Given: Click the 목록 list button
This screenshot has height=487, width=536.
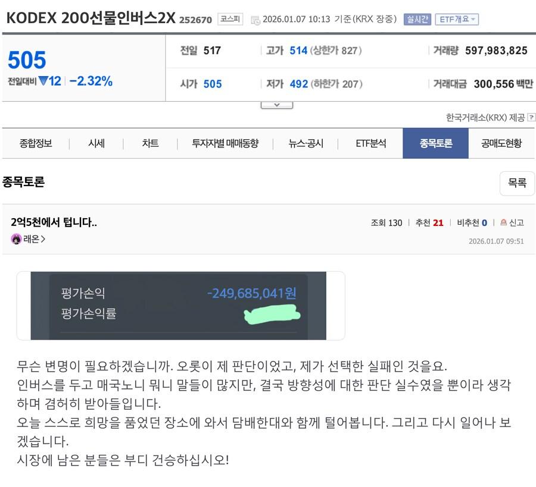Looking at the screenshot, I should click(517, 183).
